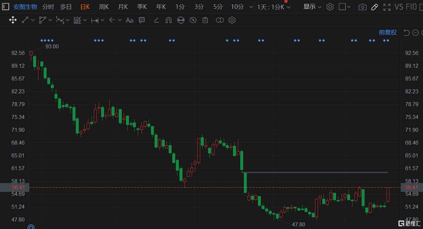Open the F10 company info
Image resolution: width=423 pixels, height=229 pixels.
coord(412,7)
